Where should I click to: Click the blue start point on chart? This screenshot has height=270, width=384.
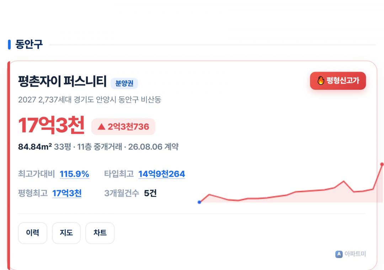point(199,202)
